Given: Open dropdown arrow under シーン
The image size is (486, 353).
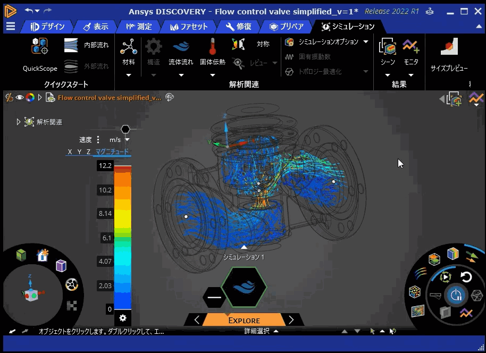Looking at the screenshot, I should pos(388,75).
